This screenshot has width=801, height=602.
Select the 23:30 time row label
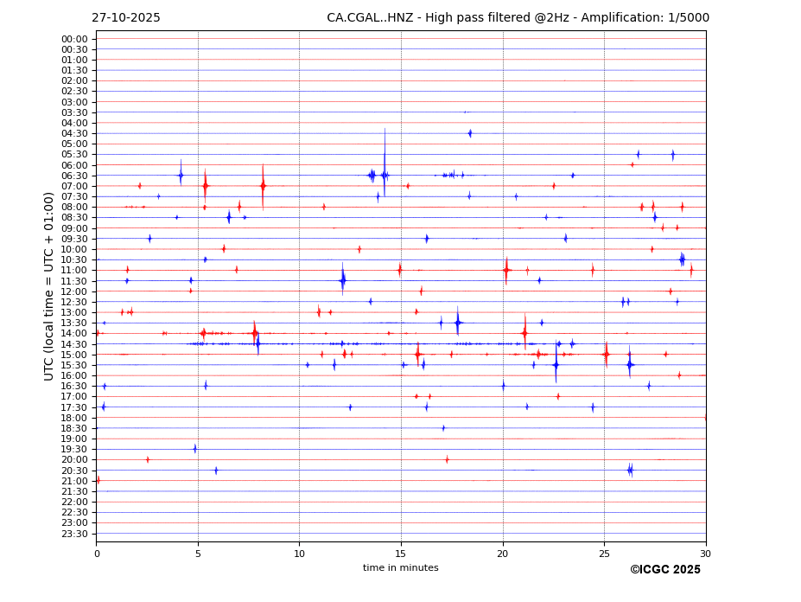(74, 534)
